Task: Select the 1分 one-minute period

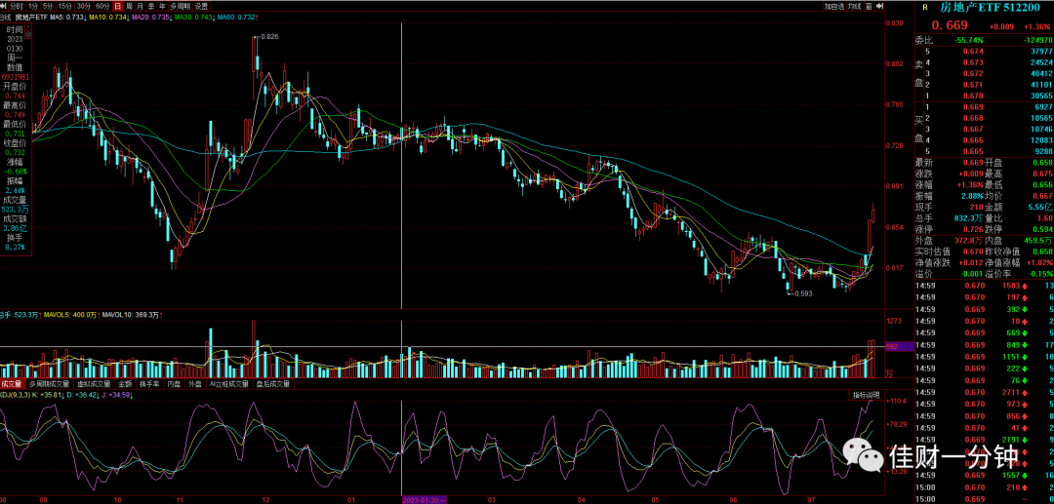Action: (33, 6)
